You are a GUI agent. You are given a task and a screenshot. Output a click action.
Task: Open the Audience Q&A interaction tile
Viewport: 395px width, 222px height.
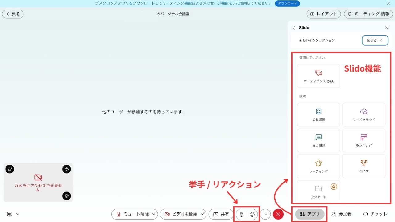(x=318, y=76)
